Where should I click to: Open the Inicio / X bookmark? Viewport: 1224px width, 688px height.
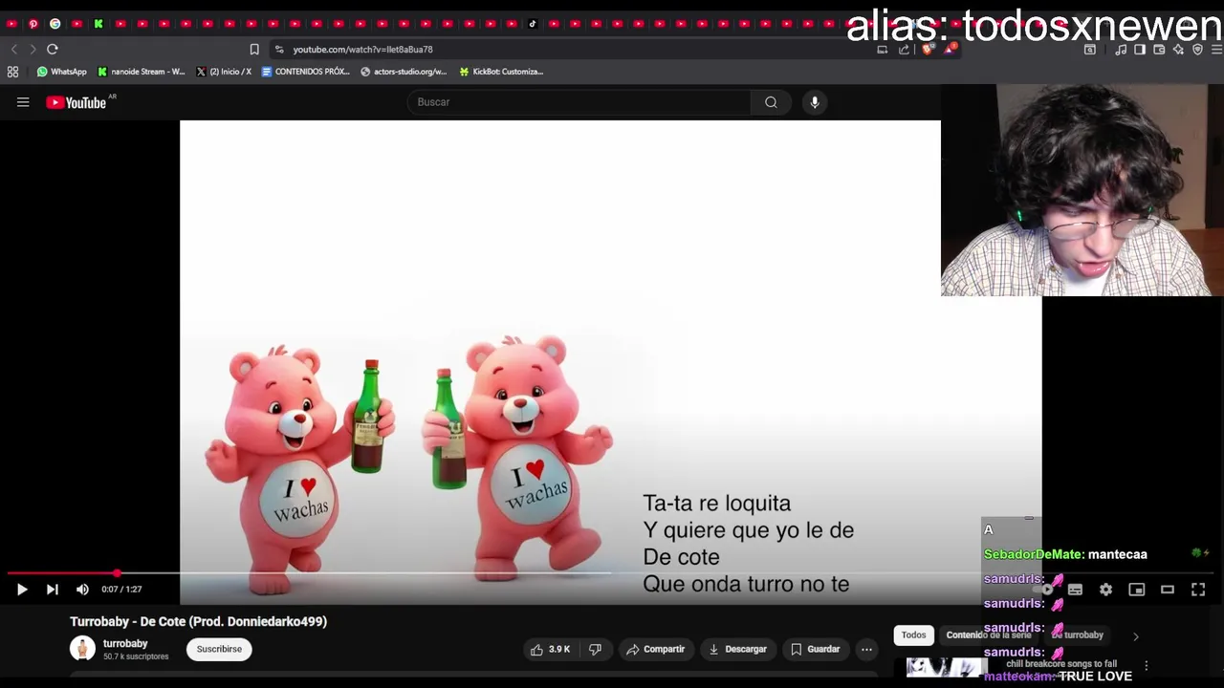click(224, 72)
